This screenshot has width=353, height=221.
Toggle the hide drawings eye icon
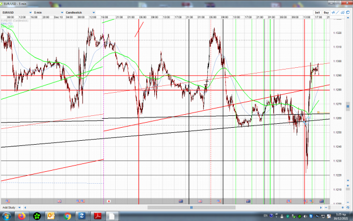click(x=343, y=12)
